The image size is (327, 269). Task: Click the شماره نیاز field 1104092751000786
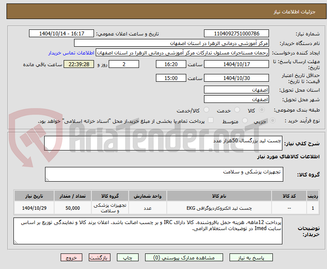click(236, 34)
